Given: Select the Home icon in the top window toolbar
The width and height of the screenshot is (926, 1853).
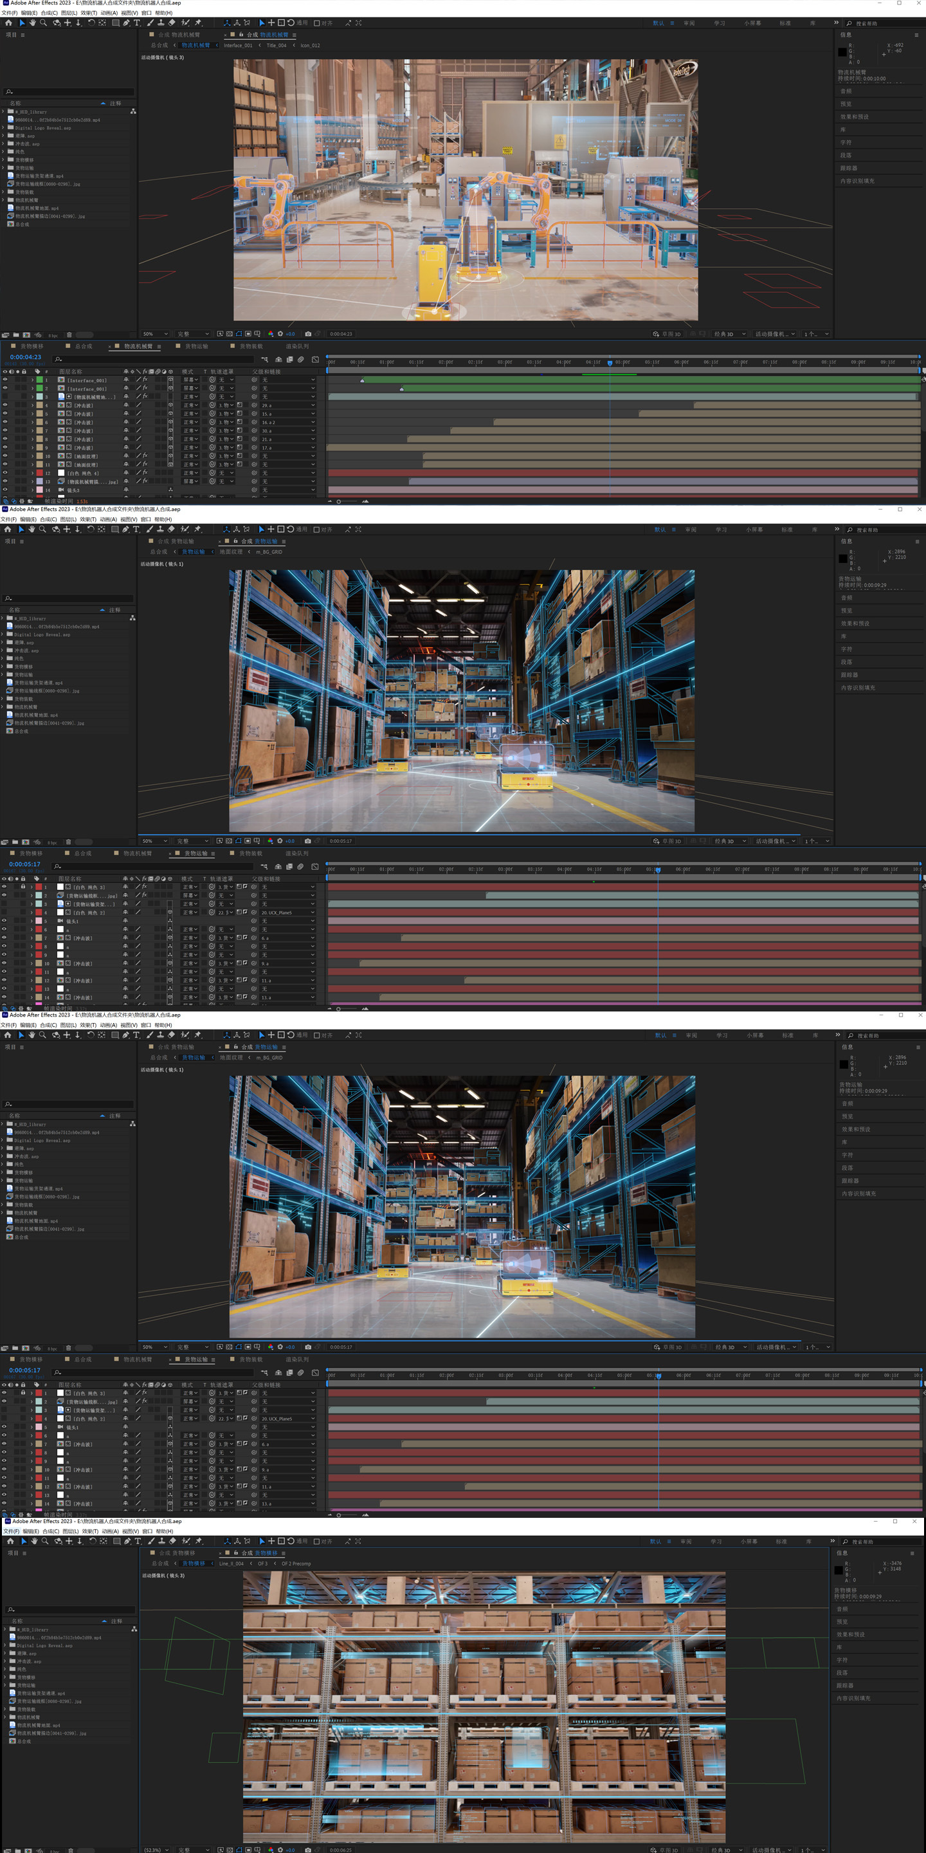Looking at the screenshot, I should pos(8,23).
